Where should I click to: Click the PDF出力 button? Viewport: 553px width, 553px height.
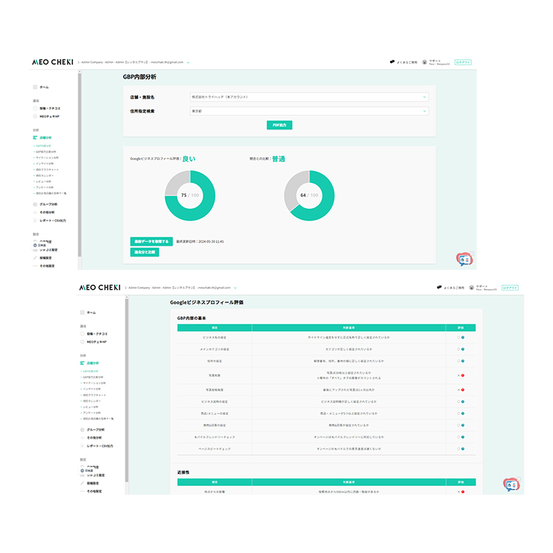coord(279,125)
